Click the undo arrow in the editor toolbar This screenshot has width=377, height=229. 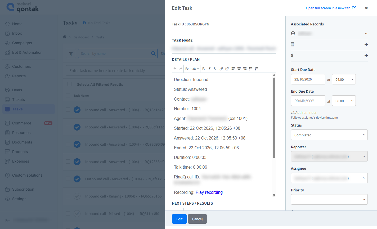[x=175, y=69]
